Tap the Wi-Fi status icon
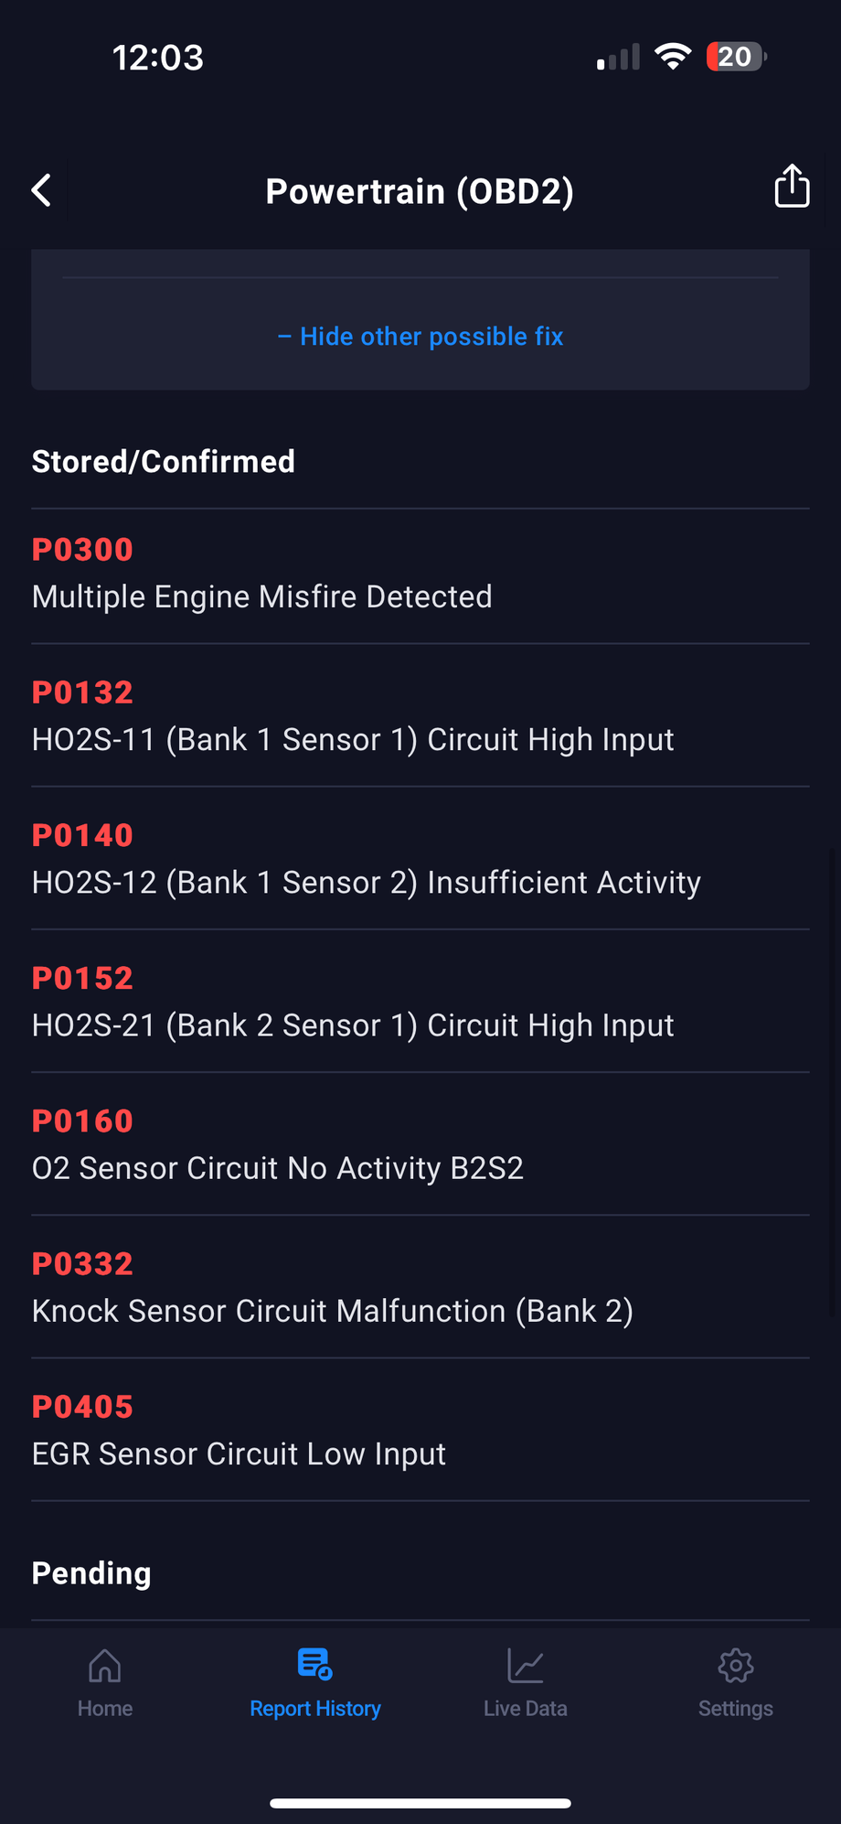 [x=673, y=57]
